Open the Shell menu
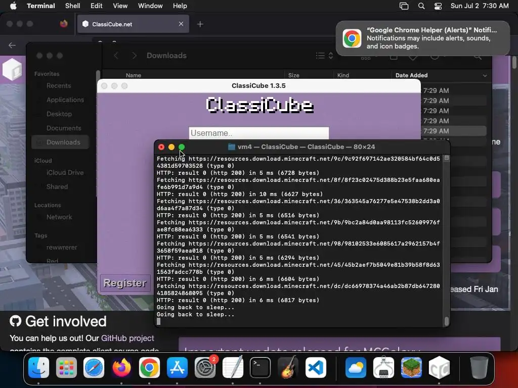Screen dimensions: 518x388 click(73, 6)
